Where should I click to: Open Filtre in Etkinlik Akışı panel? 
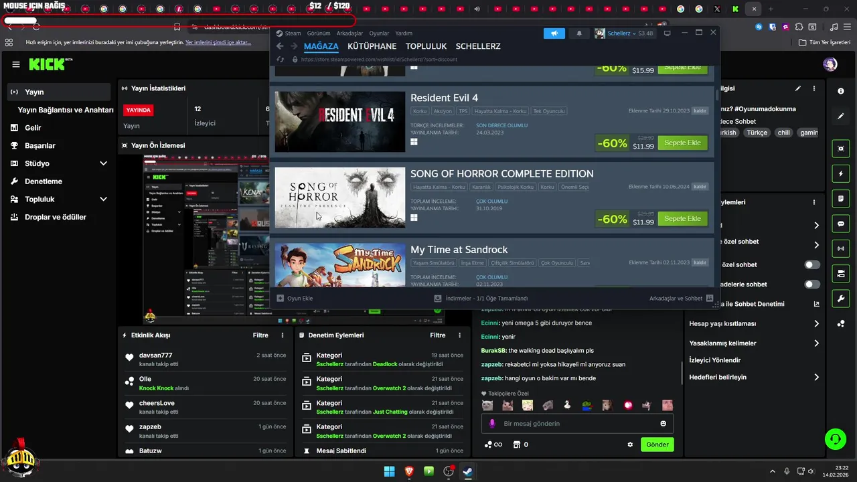[x=260, y=335]
